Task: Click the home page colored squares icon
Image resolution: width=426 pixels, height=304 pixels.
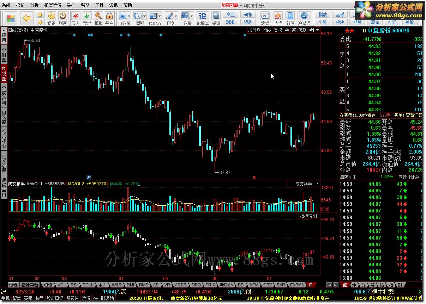Action: click(x=11, y=18)
